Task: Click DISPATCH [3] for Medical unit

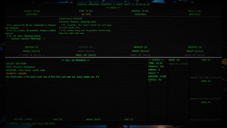Action: point(141,47)
